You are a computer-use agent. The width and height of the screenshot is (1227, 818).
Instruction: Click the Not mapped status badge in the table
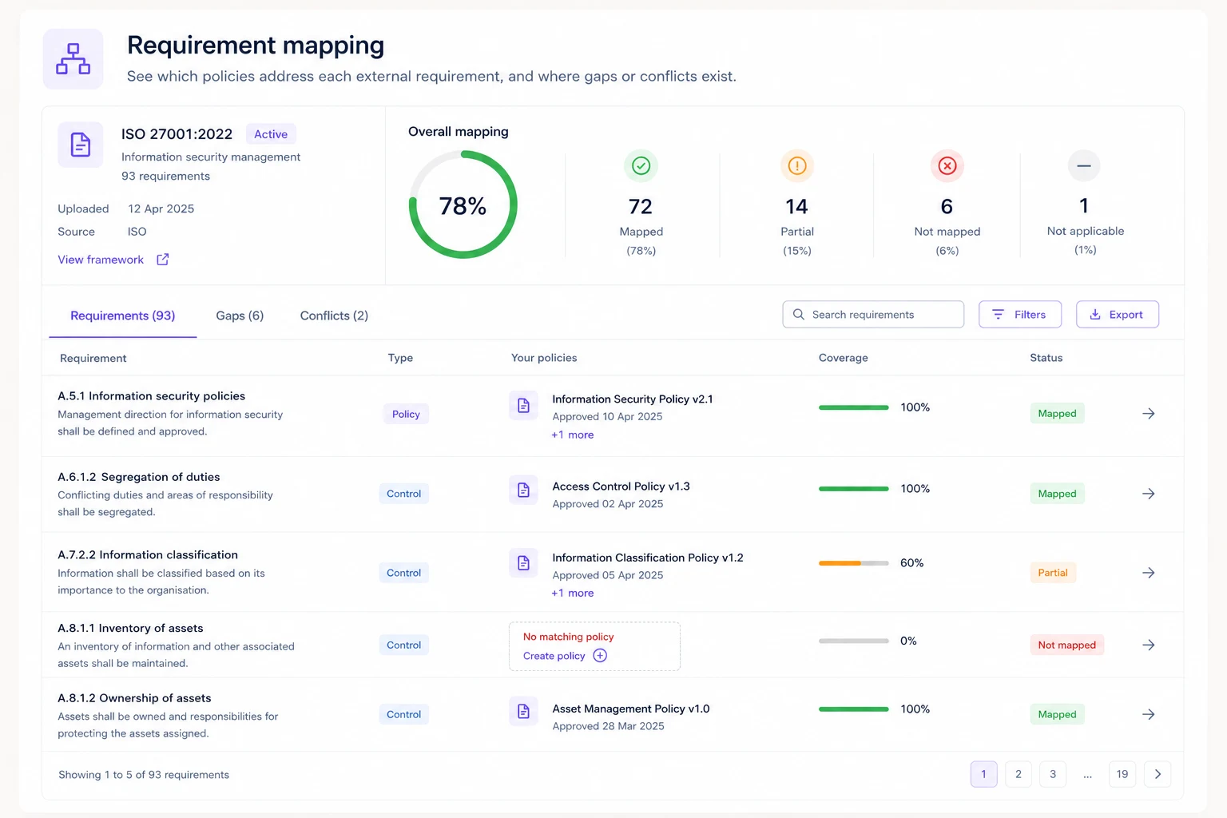[1067, 645]
